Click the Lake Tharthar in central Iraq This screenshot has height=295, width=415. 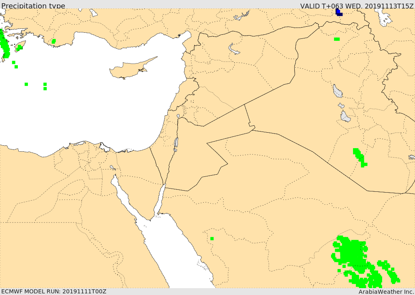(338, 91)
